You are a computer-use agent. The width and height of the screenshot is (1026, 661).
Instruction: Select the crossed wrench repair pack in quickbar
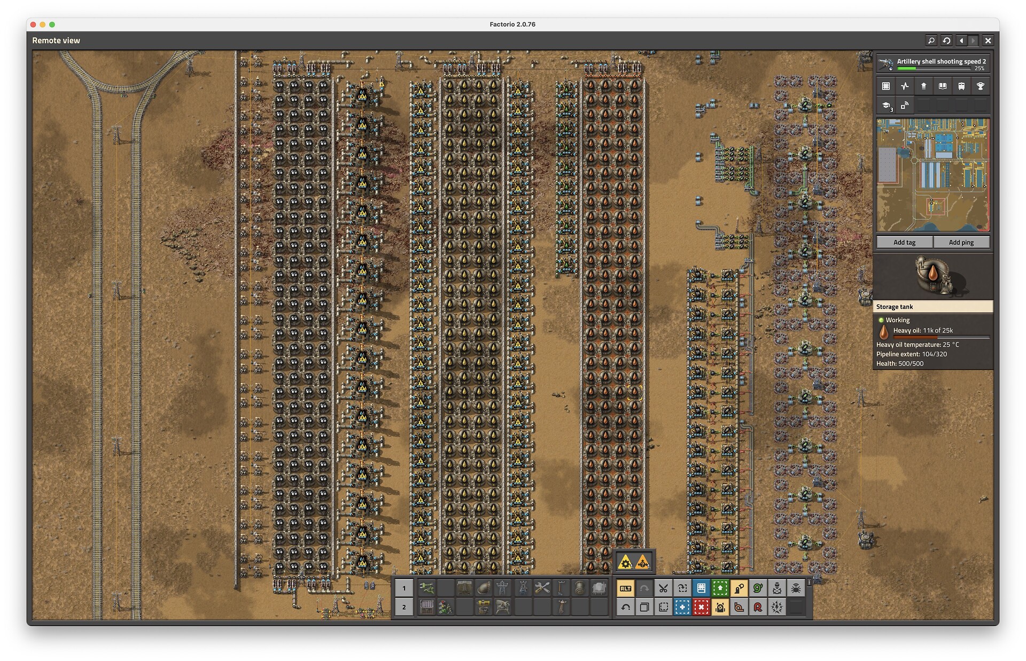[x=542, y=588]
